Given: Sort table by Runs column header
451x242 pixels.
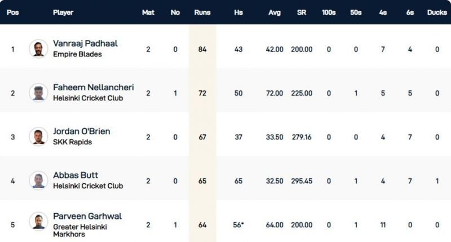Looking at the screenshot, I should pyautogui.click(x=202, y=12).
